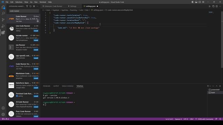Open the Search view in activity bar
223x125 pixels.
(3, 13)
